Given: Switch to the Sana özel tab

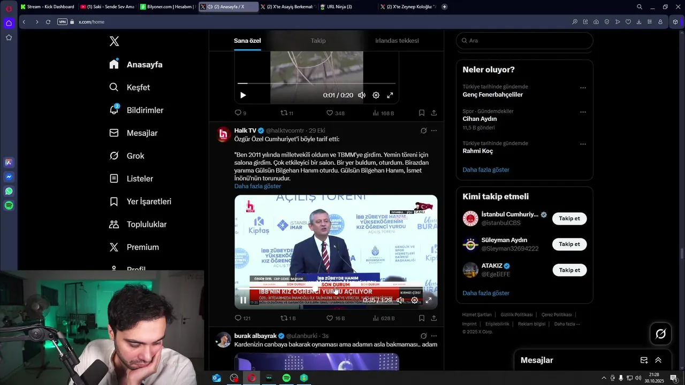Looking at the screenshot, I should coord(247,41).
